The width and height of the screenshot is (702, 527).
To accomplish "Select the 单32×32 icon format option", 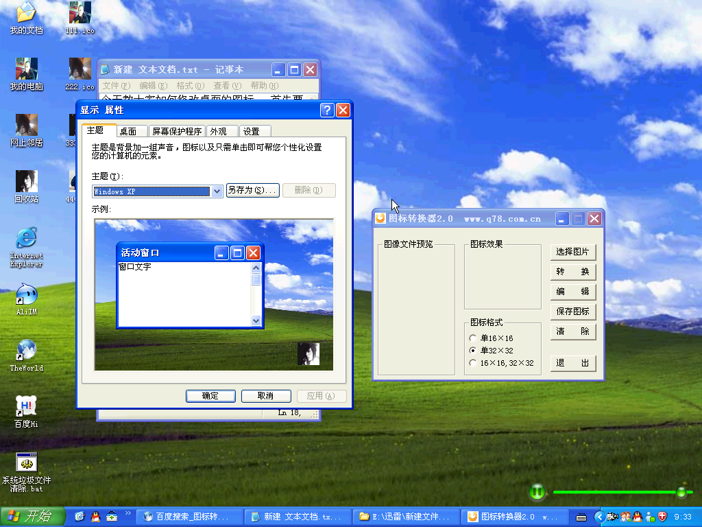I will [x=473, y=350].
